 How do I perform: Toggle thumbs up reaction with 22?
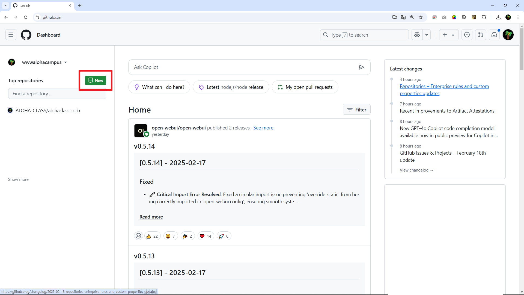point(152,236)
